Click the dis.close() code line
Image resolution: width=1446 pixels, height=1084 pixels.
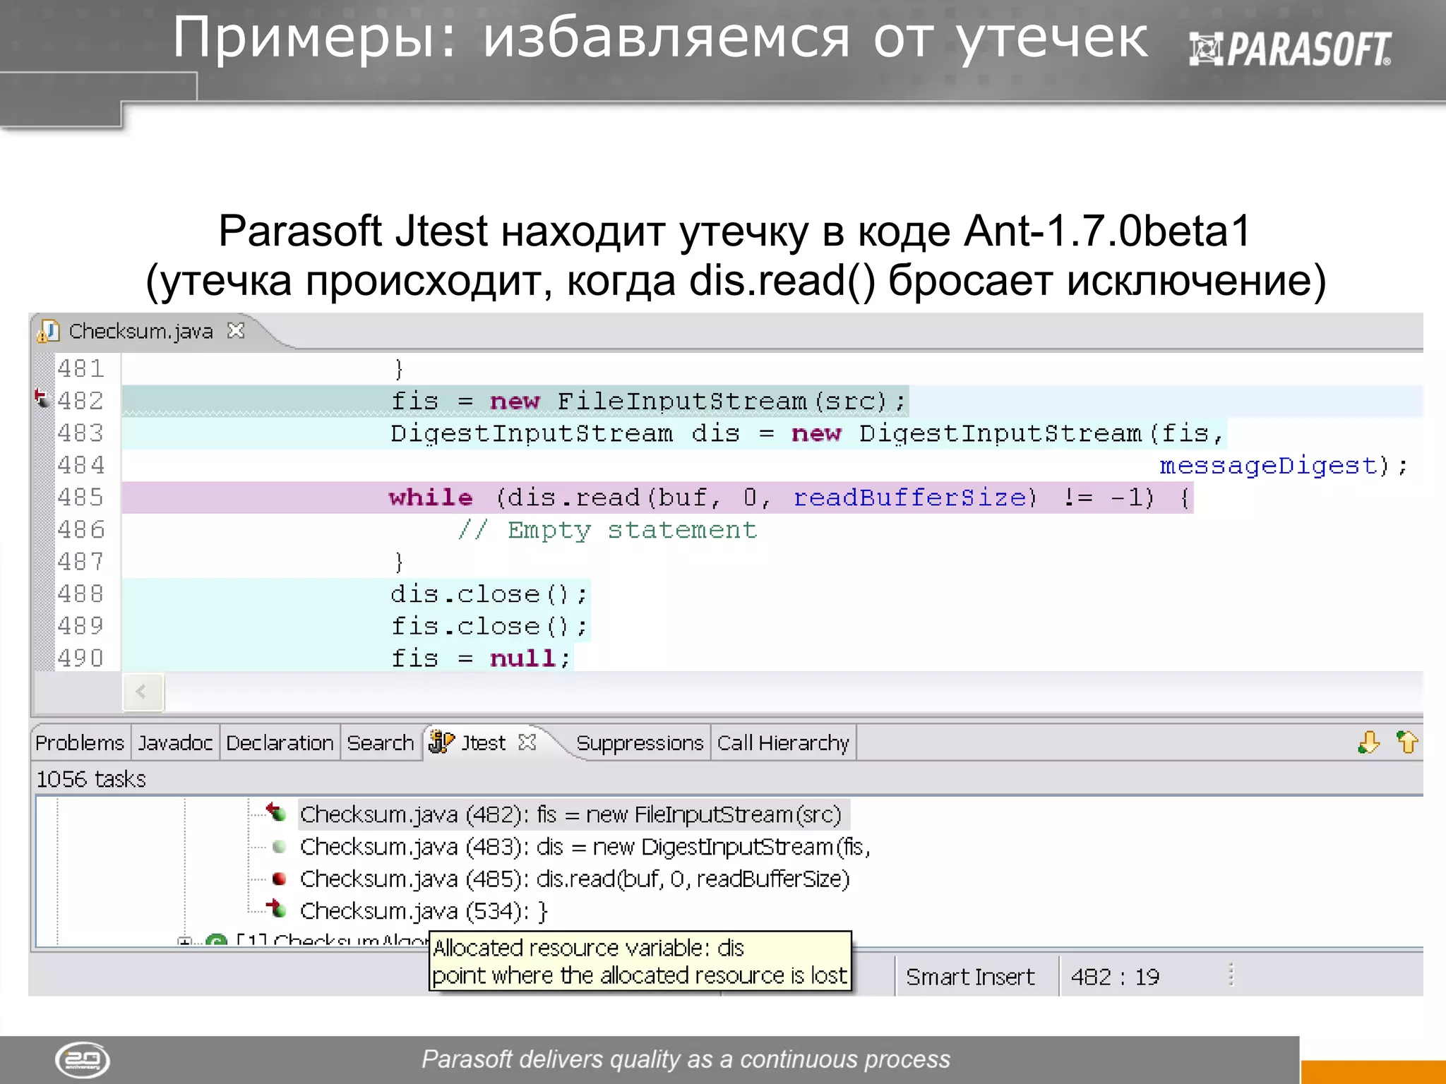(489, 594)
